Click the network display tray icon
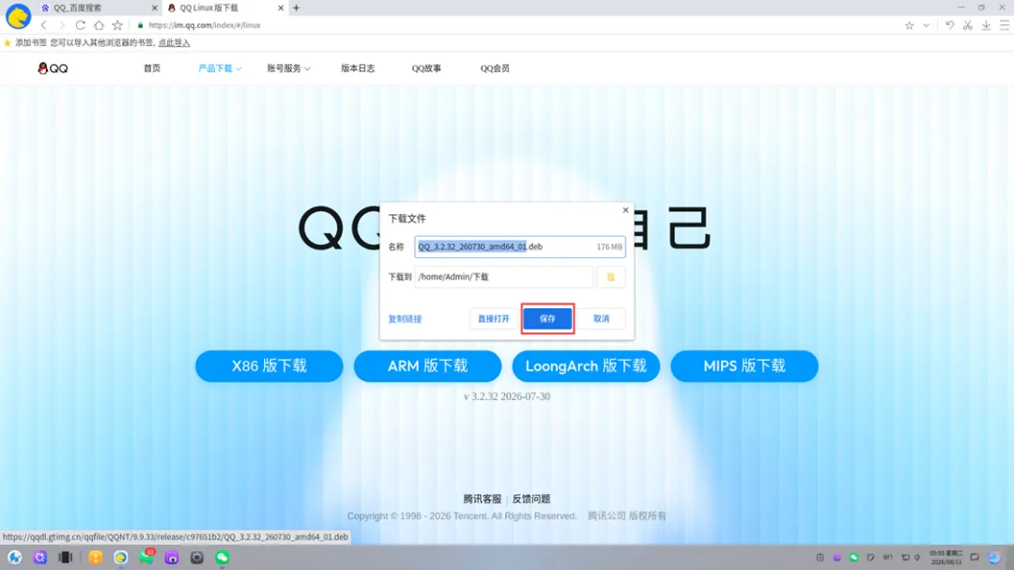 pyautogui.click(x=905, y=557)
